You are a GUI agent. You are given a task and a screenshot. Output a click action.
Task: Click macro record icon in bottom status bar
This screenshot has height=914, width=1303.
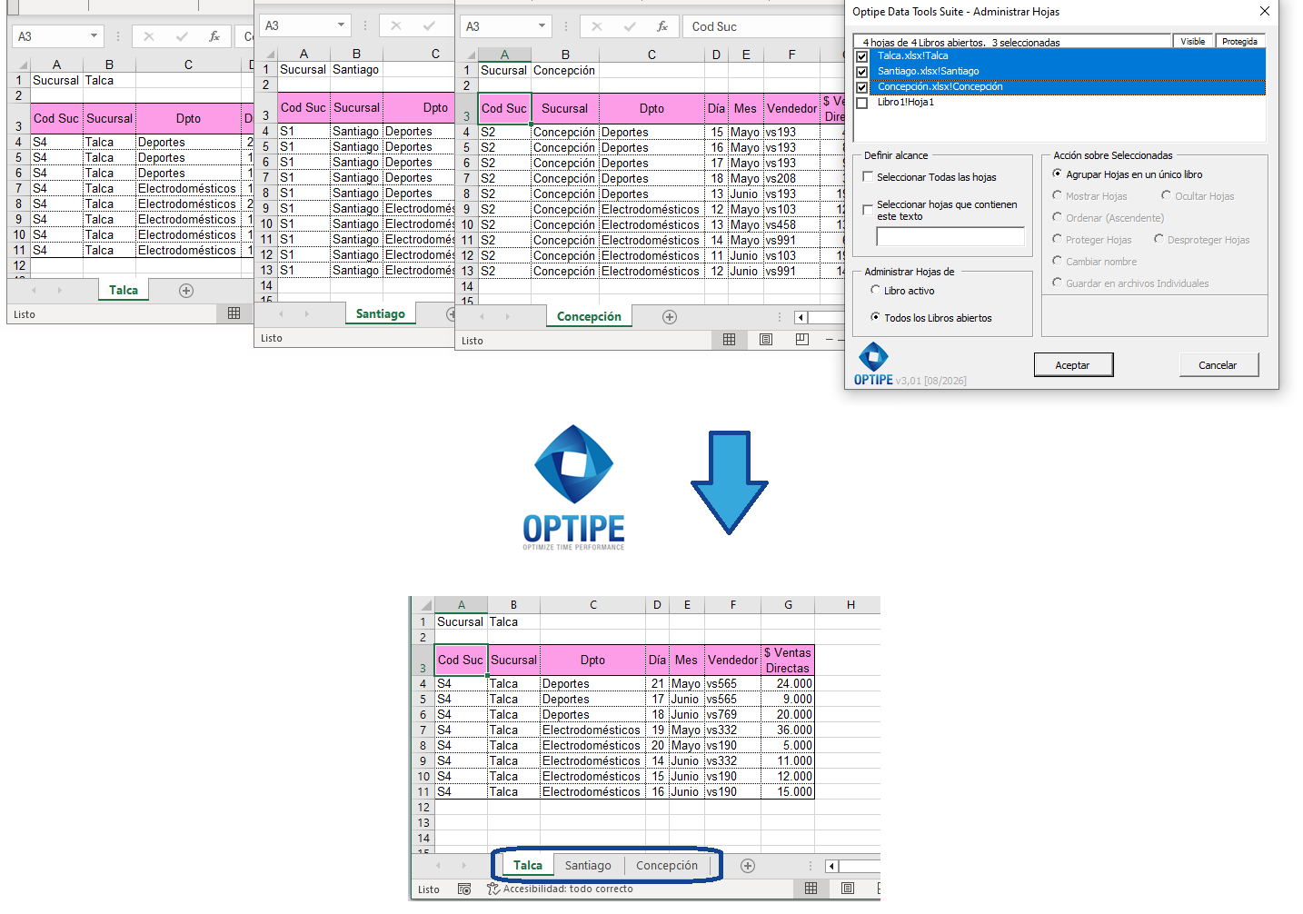[464, 889]
